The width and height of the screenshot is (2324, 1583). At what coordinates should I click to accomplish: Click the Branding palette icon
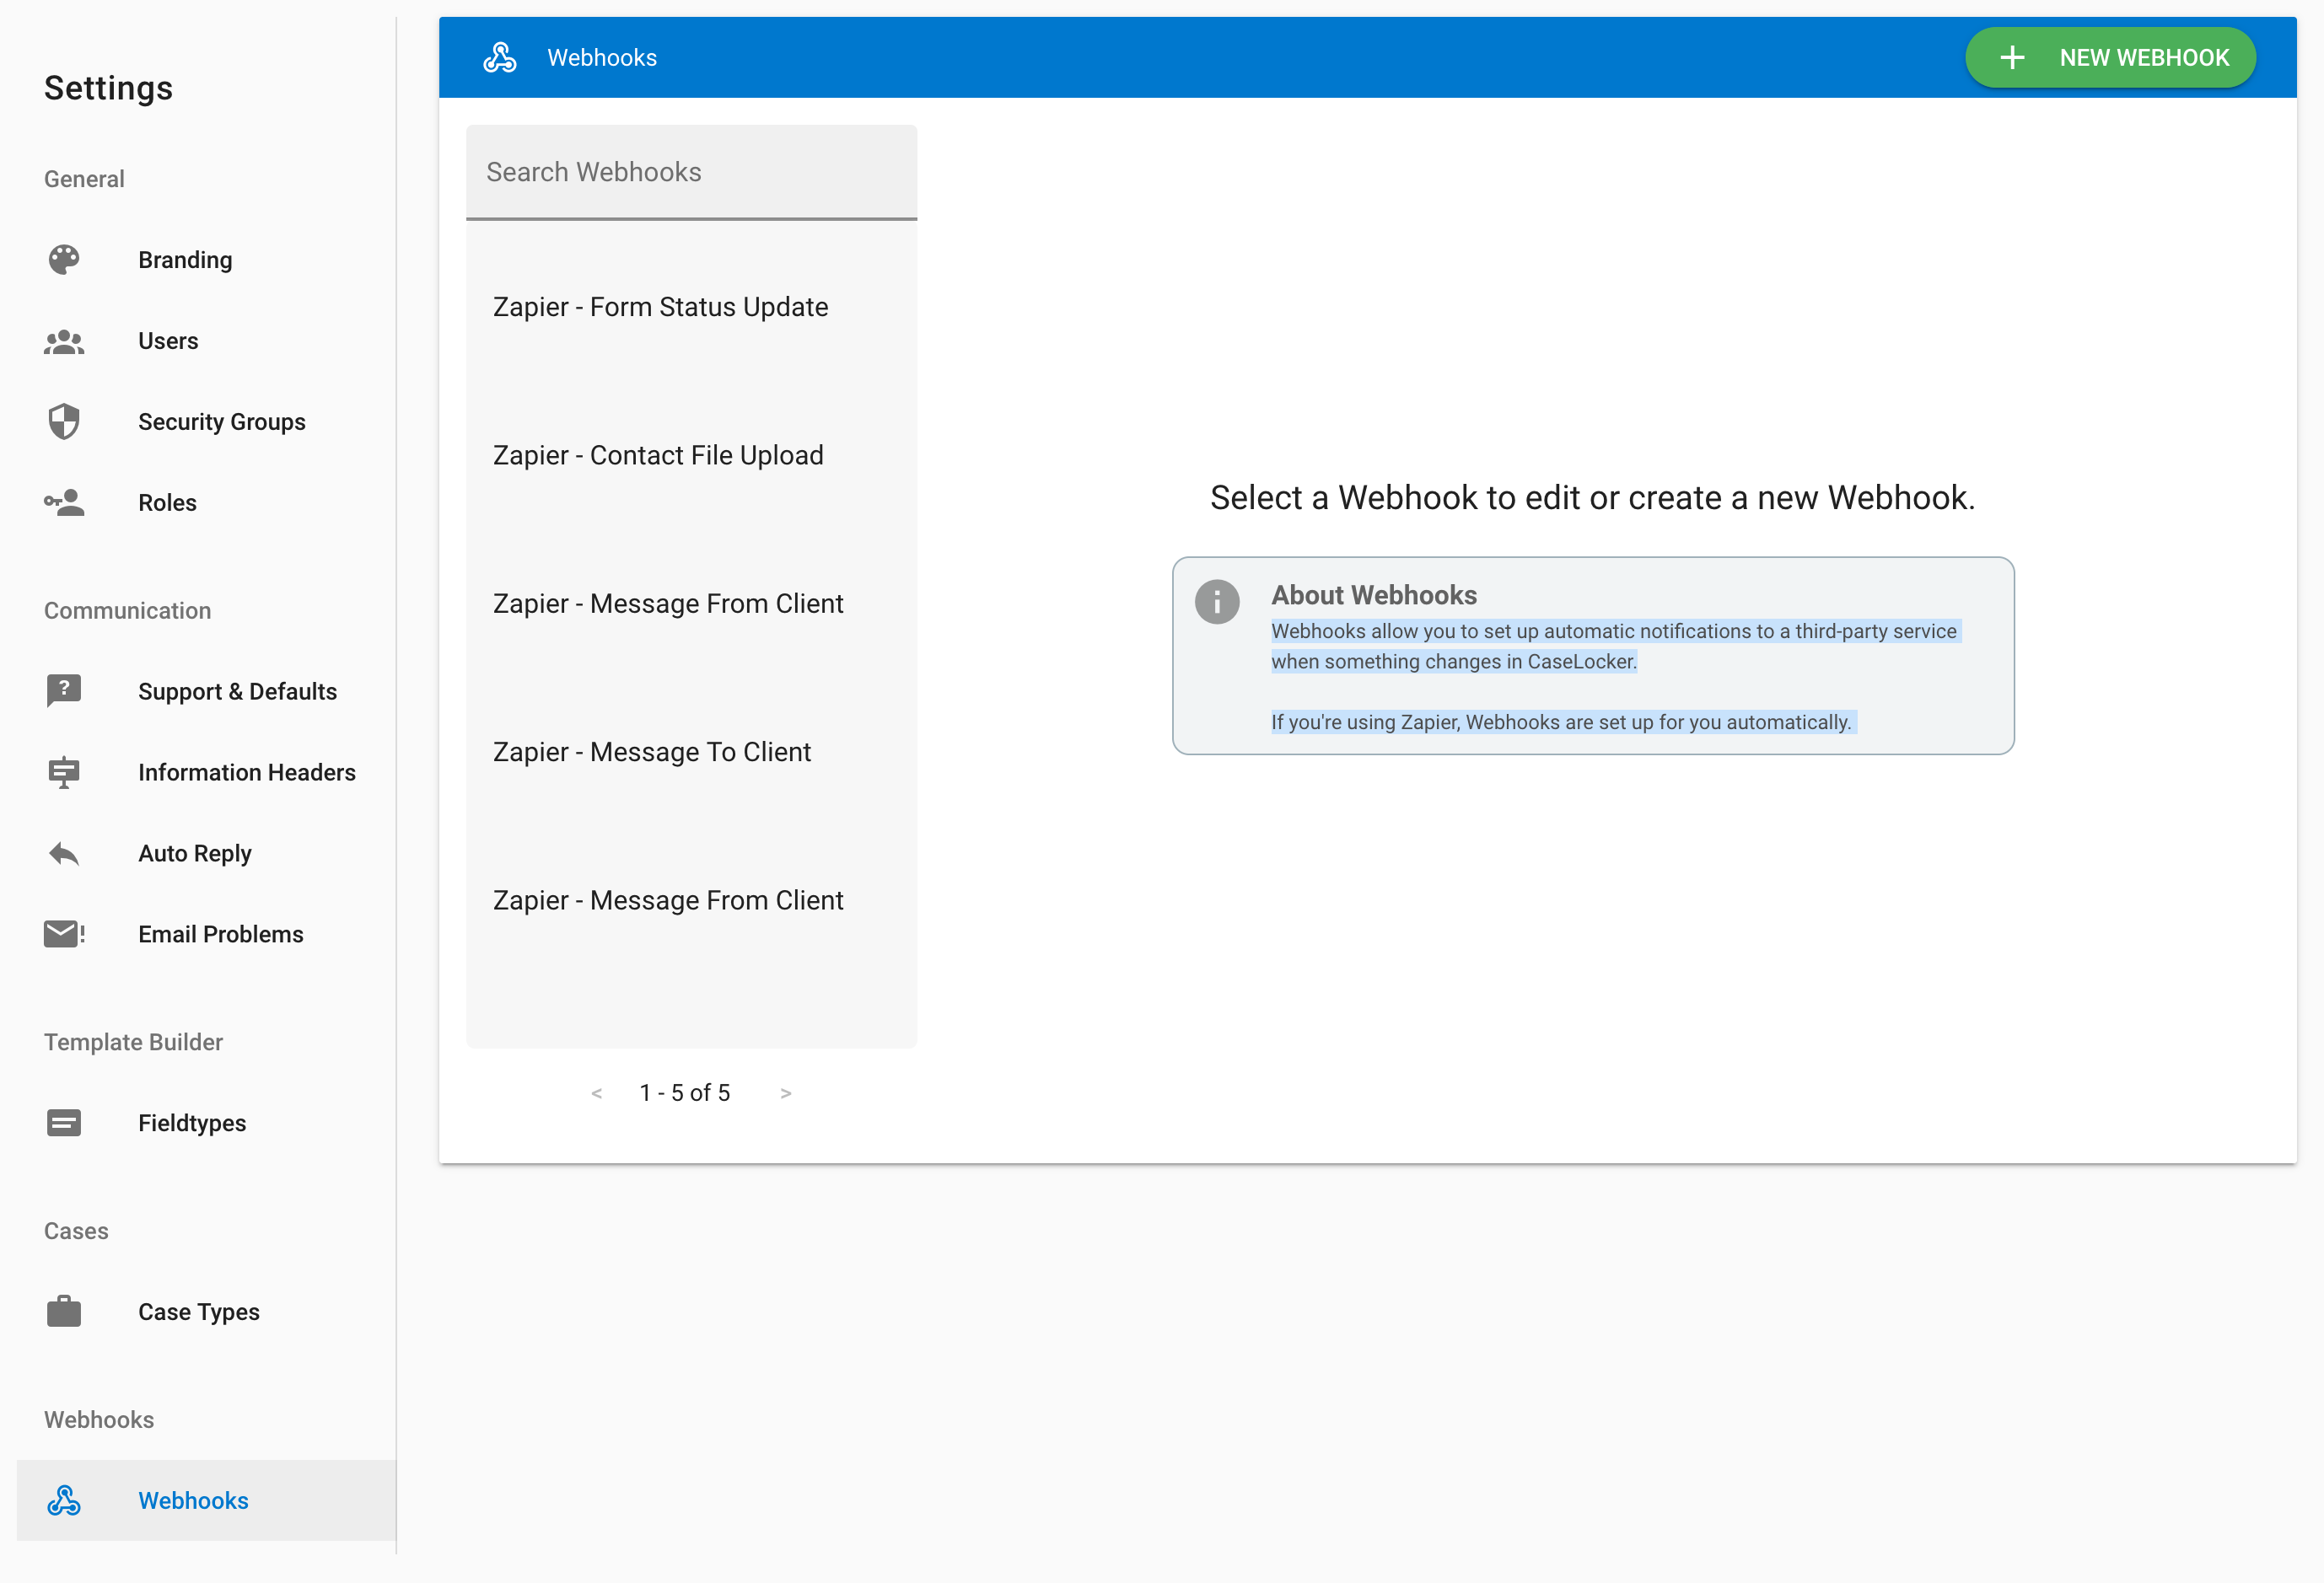(x=64, y=260)
